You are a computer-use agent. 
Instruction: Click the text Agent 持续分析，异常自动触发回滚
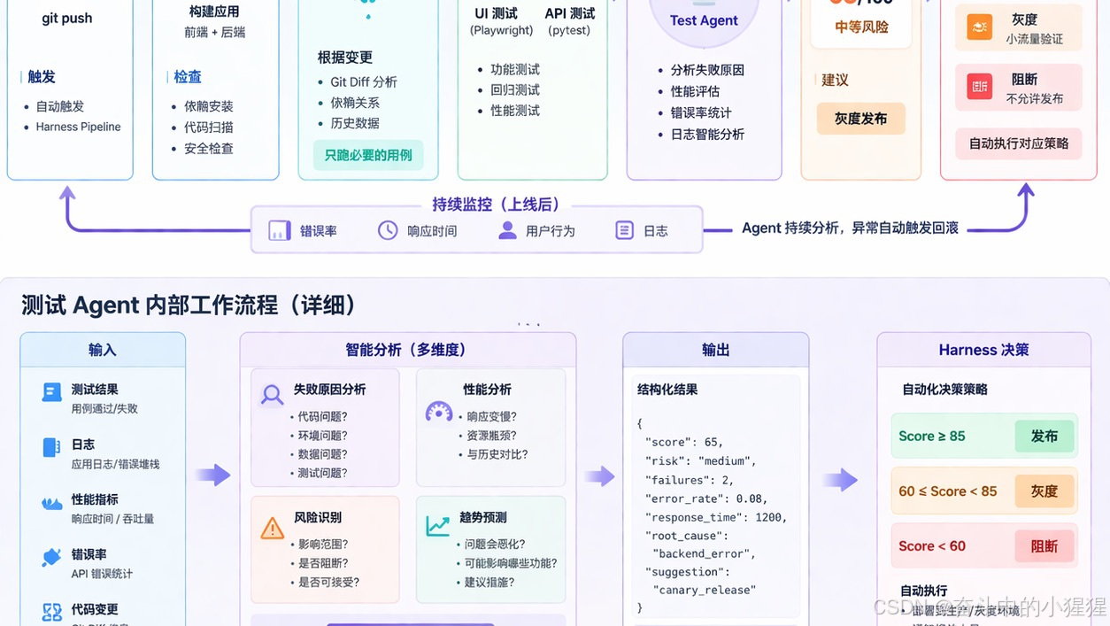coord(850,228)
